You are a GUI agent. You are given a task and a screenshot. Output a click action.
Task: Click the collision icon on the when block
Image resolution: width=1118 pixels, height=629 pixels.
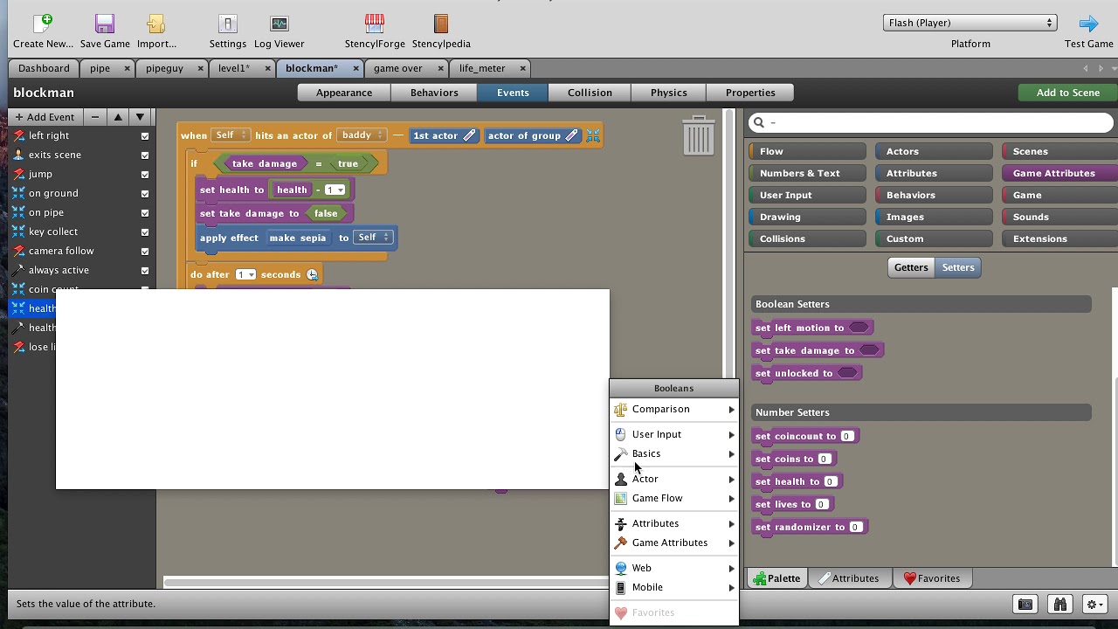[593, 135]
